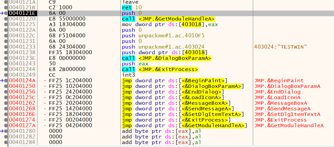Select bytes FF25 04204000
The height and width of the screenshot is (147, 334).
[x=71, y=126]
